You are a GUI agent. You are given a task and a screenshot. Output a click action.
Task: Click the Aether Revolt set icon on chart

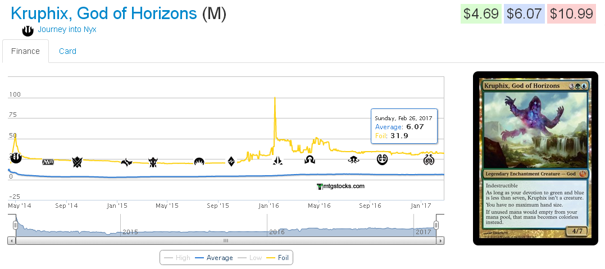click(429, 160)
